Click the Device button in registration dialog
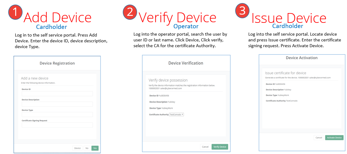Screen dimensions: 347x154 [77, 148]
